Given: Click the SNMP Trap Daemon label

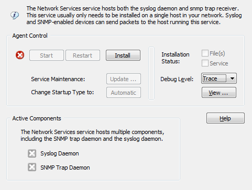Looking at the screenshot, I should [65, 167].
